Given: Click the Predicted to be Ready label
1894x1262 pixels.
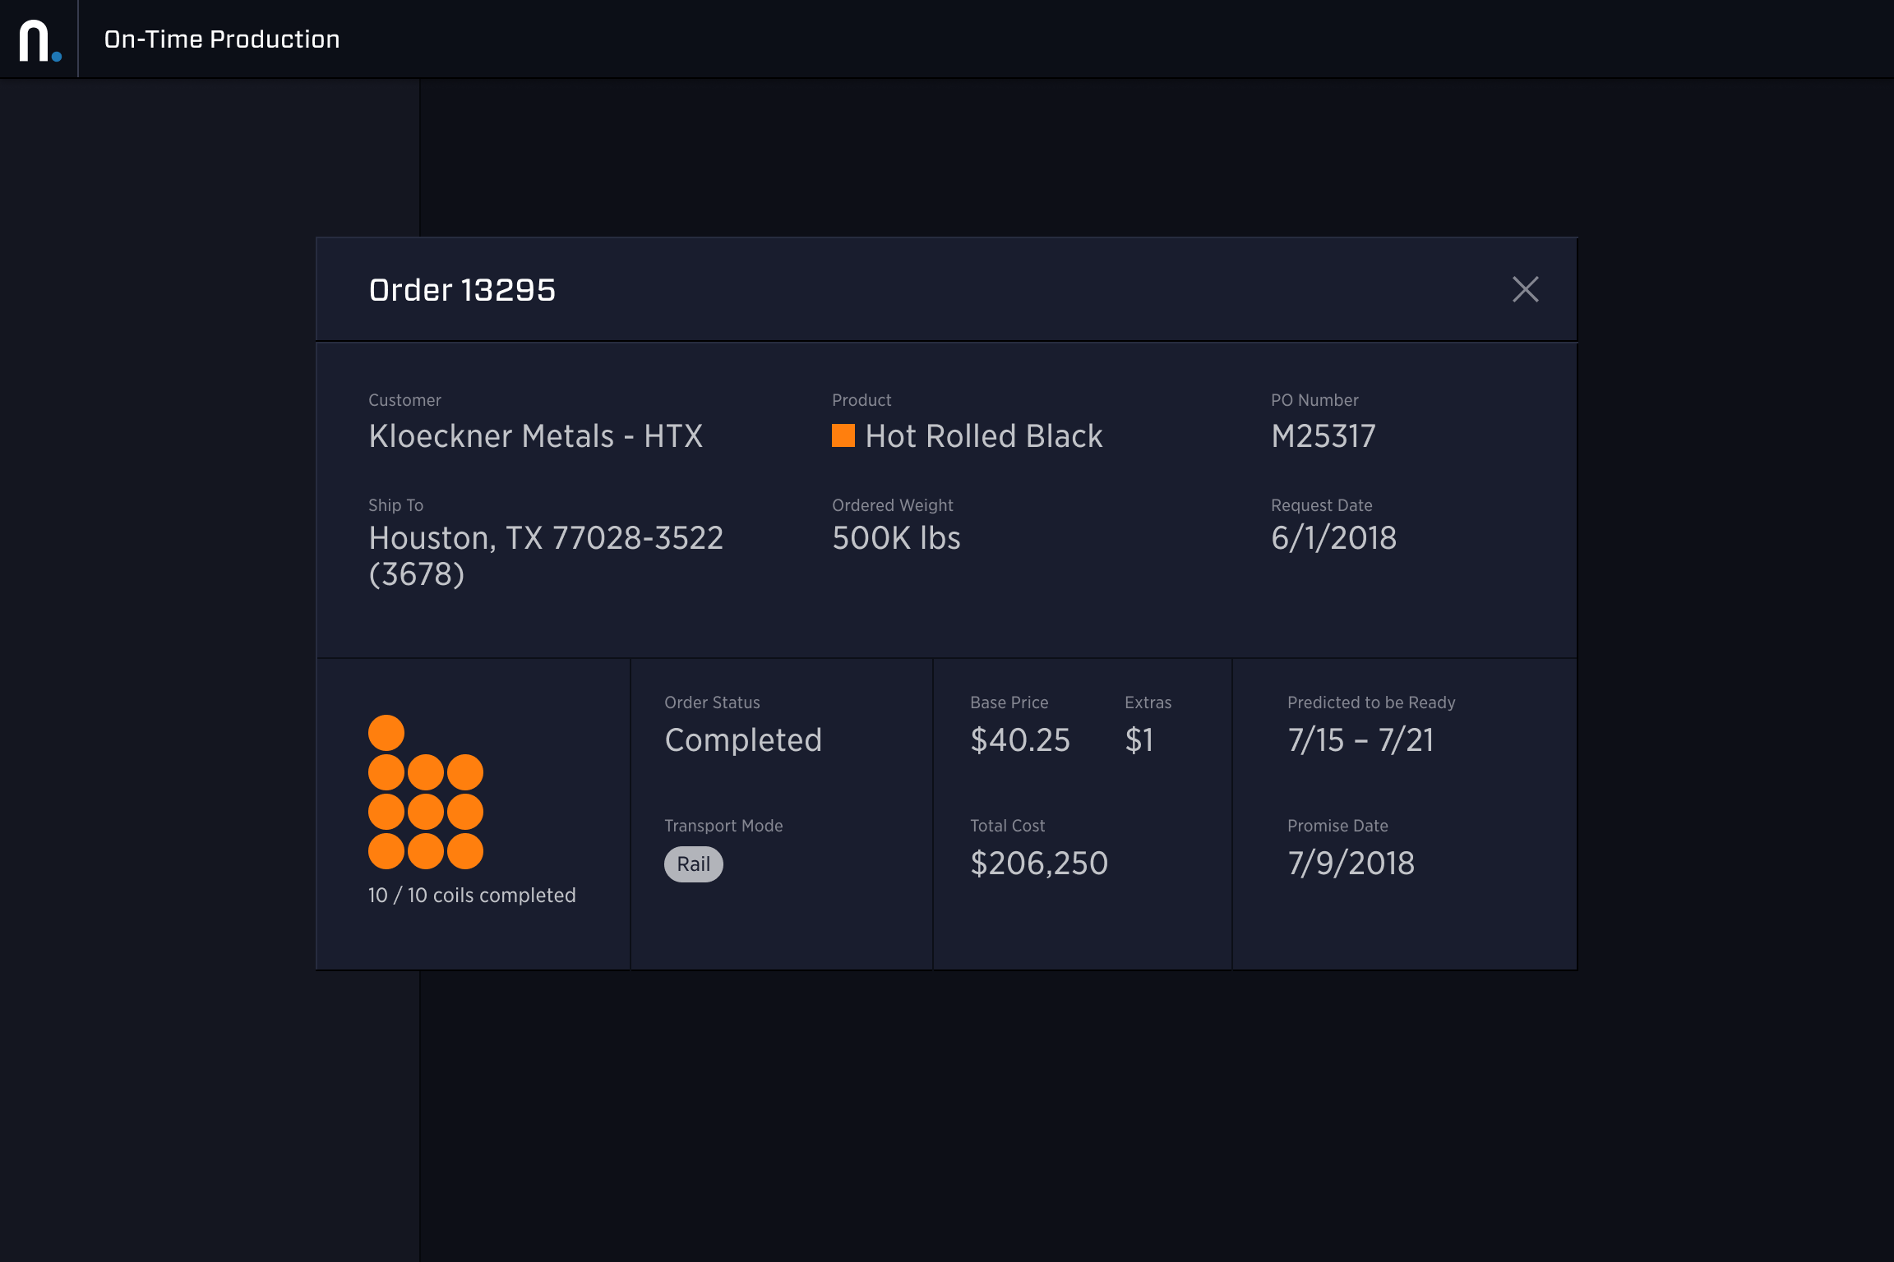Looking at the screenshot, I should 1371,702.
